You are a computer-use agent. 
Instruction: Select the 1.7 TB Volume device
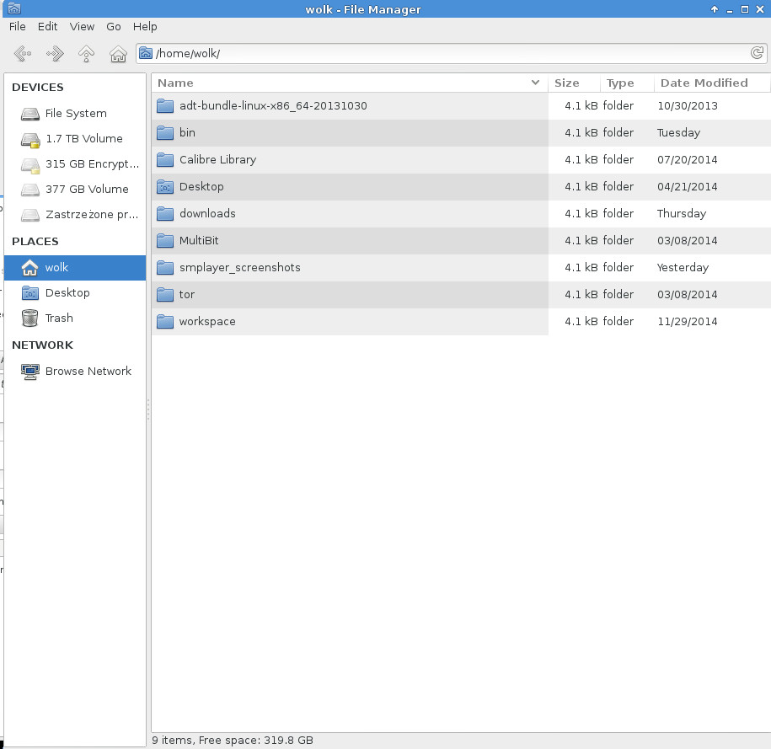click(x=83, y=138)
